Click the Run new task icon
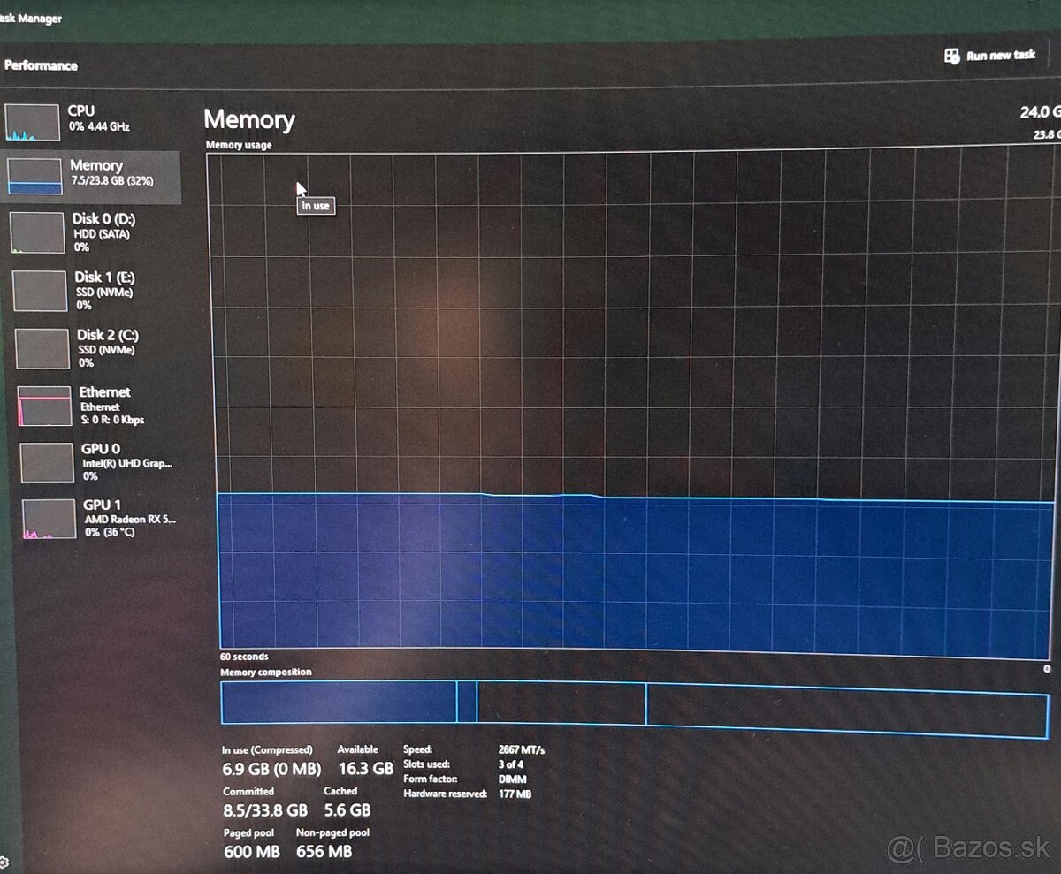The image size is (1061, 874). tap(951, 55)
